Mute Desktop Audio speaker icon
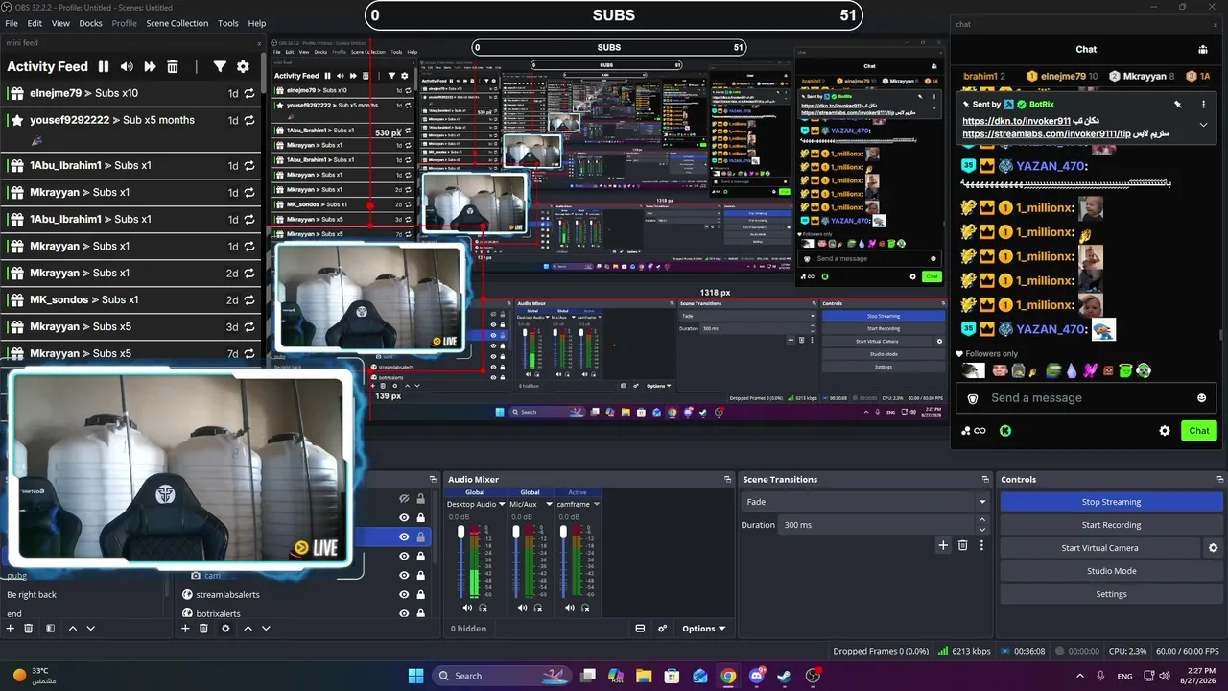Viewport: 1228px width, 691px height. [x=467, y=608]
